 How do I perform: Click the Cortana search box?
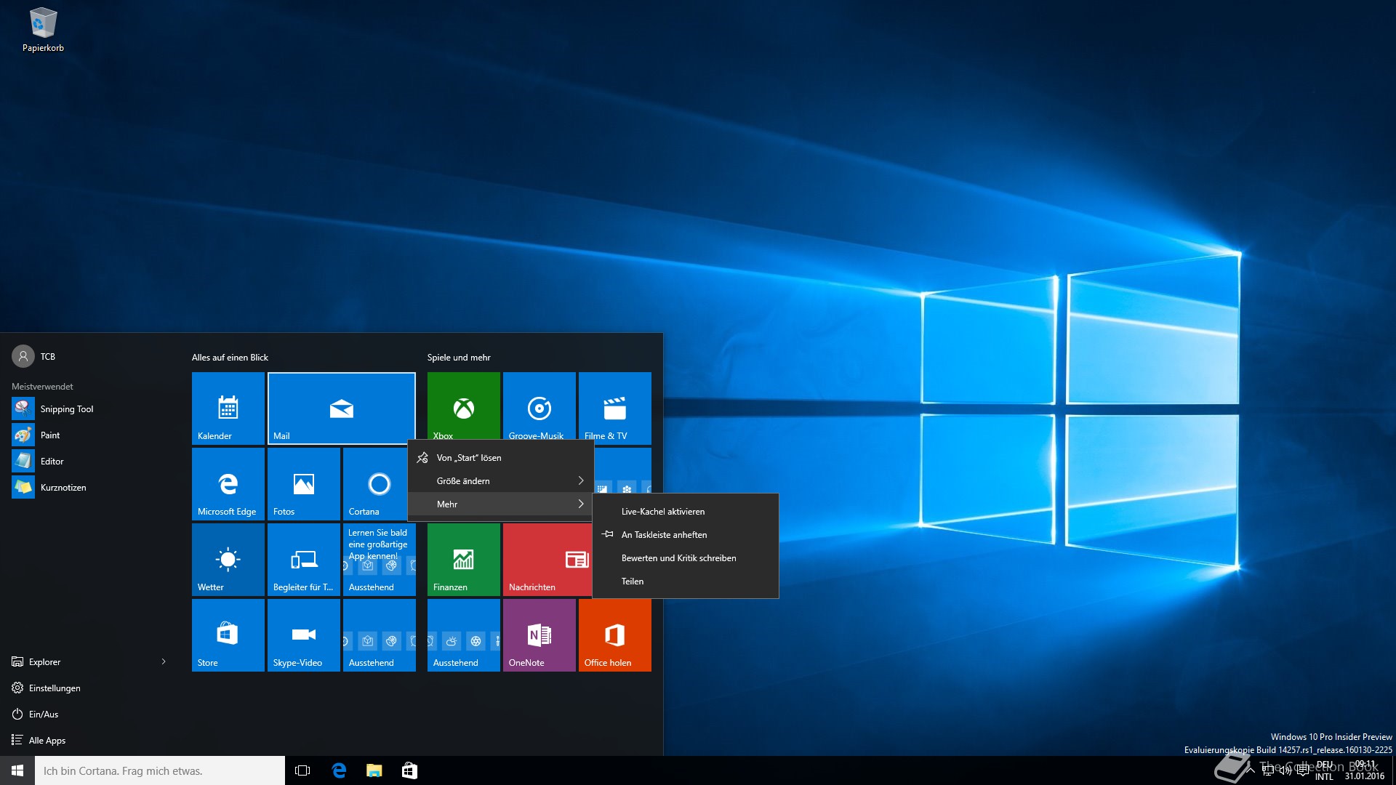pyautogui.click(x=160, y=771)
